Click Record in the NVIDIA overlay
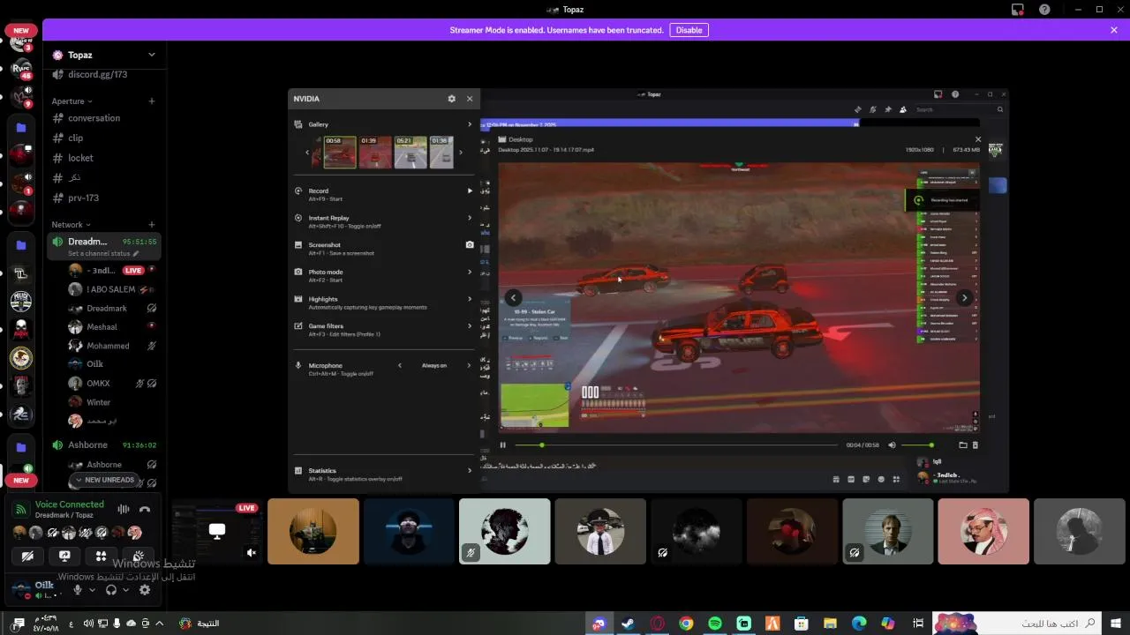Viewport: 1130px width, 635px height. point(383,193)
